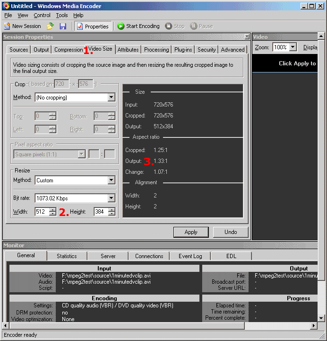Switch to the Server monitor tab
This screenshot has height=341, width=327.
[x=108, y=256]
